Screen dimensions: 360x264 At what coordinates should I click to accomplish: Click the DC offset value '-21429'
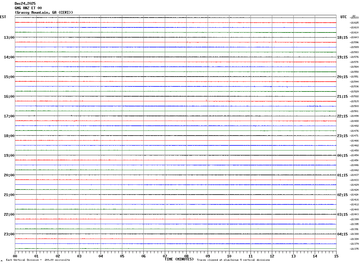tap(354, 185)
